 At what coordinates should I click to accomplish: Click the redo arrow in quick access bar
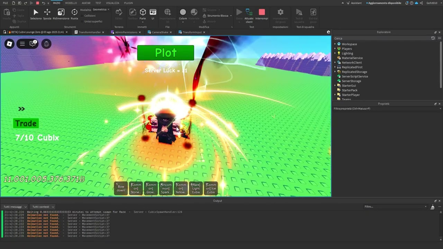point(25,3)
